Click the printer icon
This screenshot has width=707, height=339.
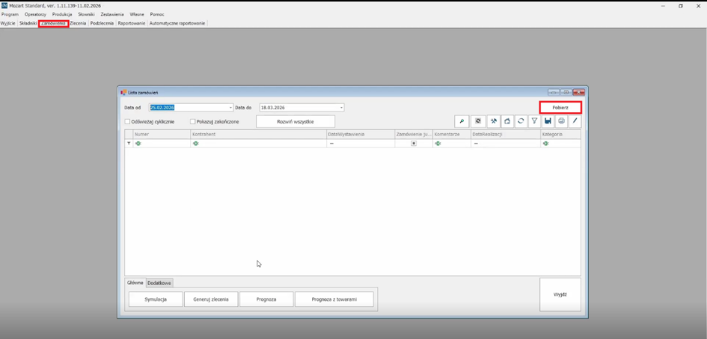(561, 121)
